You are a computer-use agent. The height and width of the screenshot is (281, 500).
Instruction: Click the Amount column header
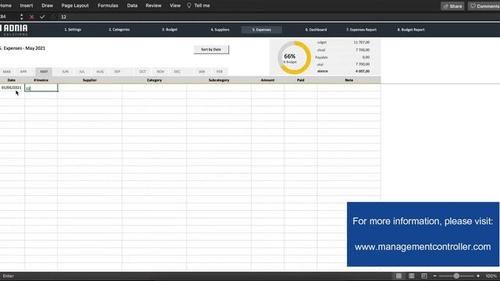[267, 80]
